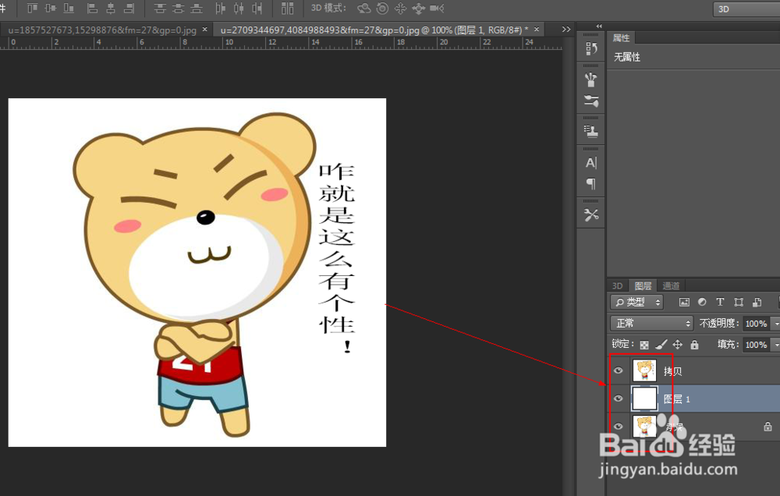Screen dimensions: 780x496
Task: Toggle lock transparent pixels
Action: coord(644,344)
